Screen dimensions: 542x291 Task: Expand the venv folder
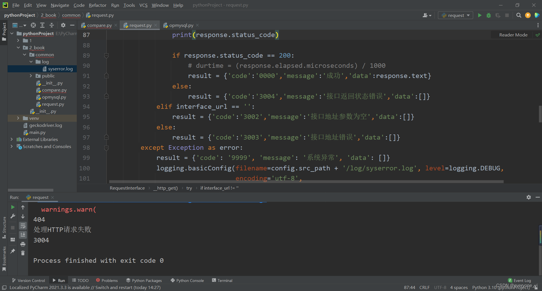coord(18,118)
